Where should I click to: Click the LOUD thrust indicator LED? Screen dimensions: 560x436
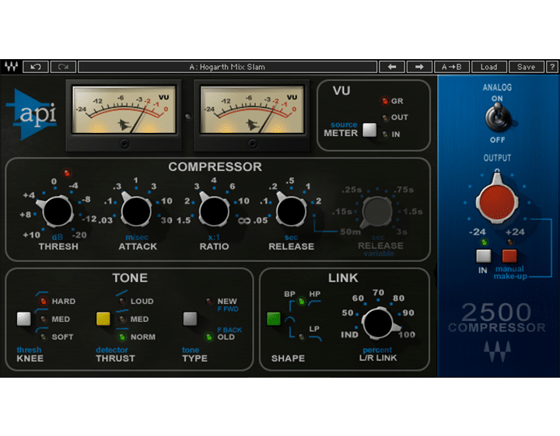point(122,302)
